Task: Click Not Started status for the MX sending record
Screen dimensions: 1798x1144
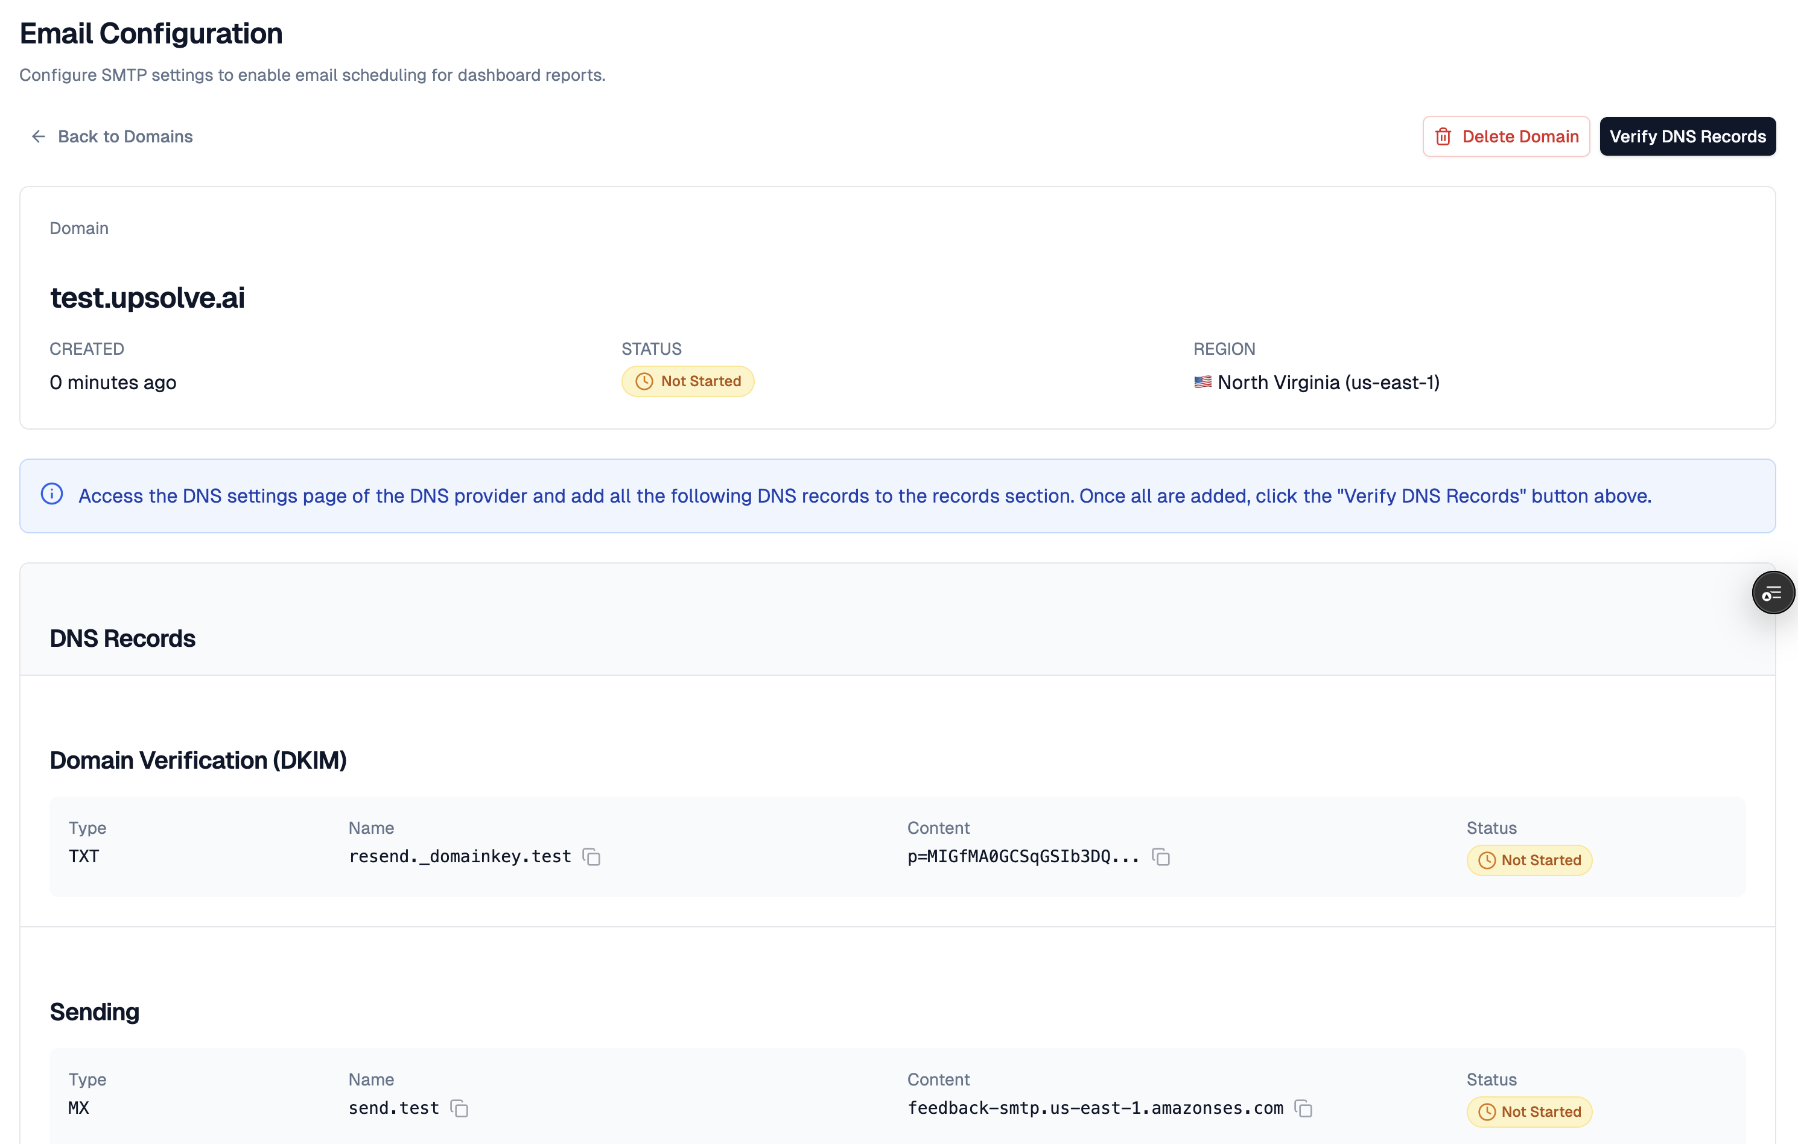Action: click(x=1529, y=1111)
